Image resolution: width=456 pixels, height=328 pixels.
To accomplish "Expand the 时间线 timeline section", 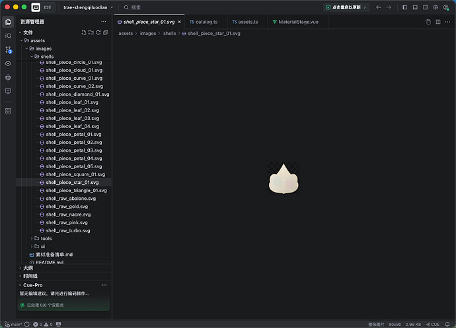I will click(x=20, y=276).
